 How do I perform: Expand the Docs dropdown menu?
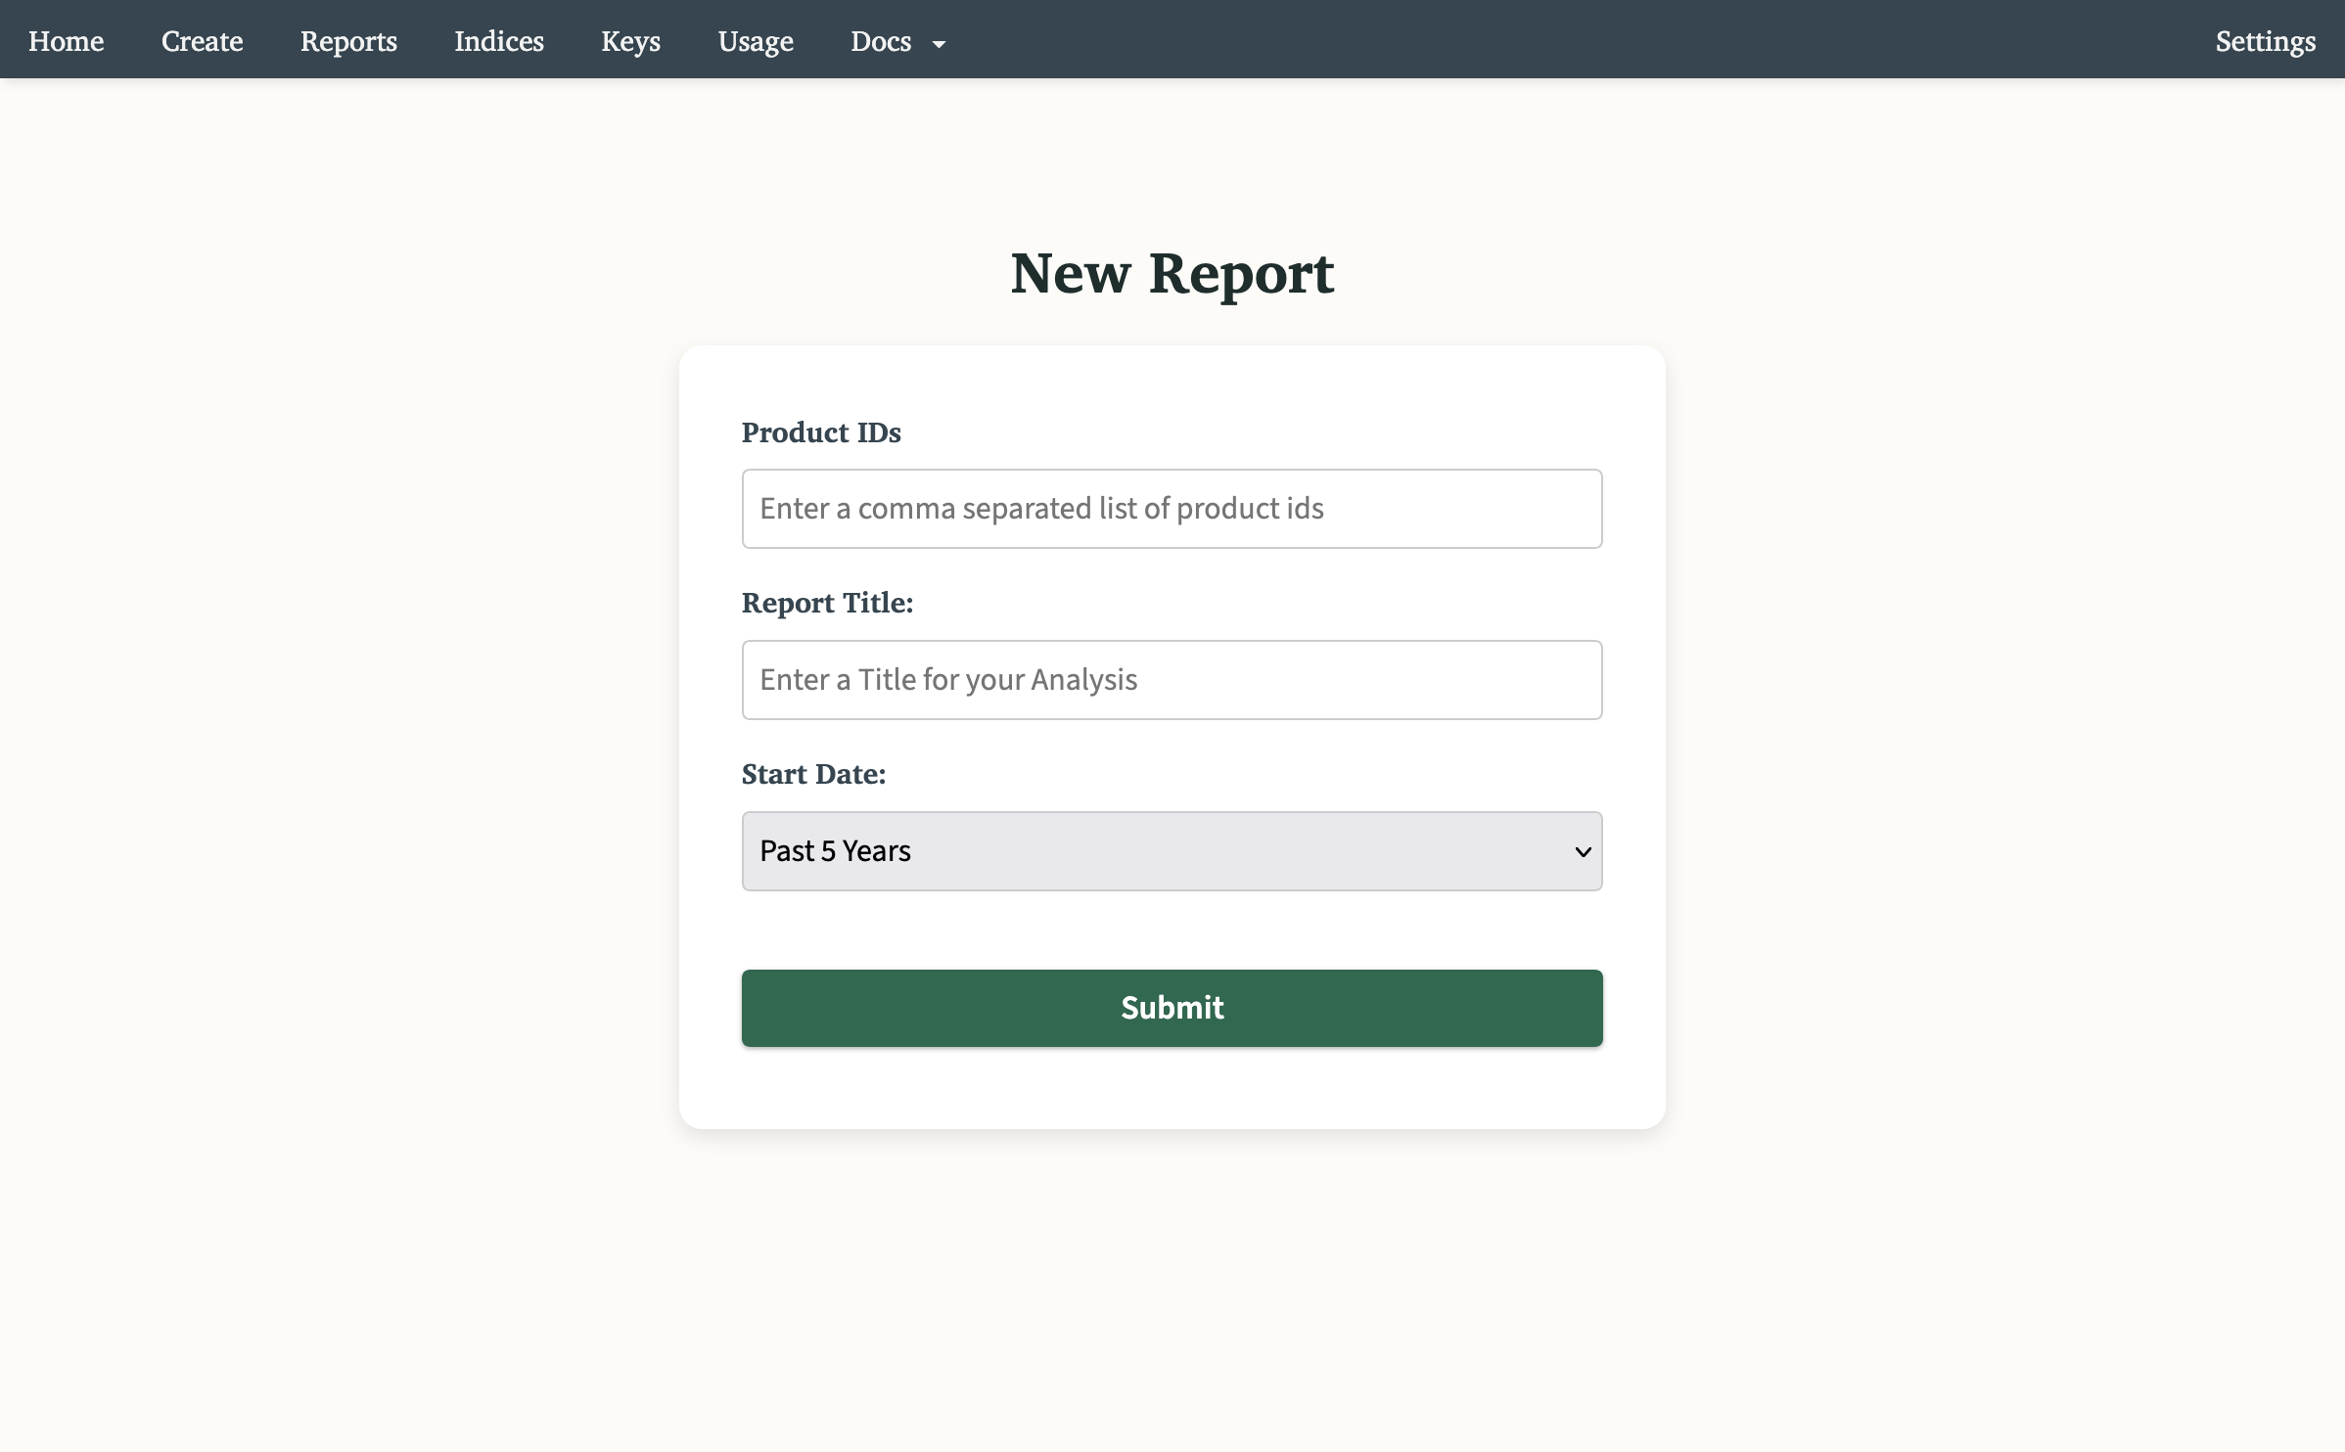(880, 41)
